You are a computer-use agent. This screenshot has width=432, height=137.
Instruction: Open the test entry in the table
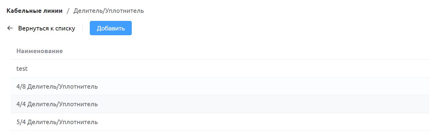220,69
